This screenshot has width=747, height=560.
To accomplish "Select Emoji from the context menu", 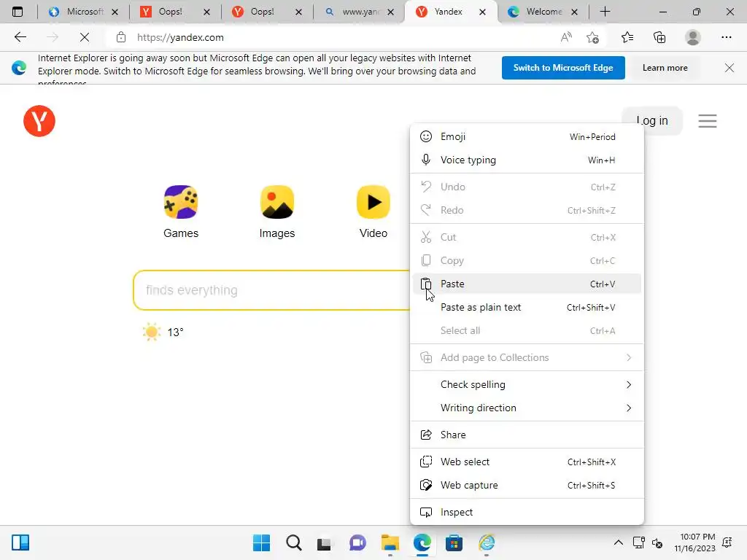I will pos(527,136).
